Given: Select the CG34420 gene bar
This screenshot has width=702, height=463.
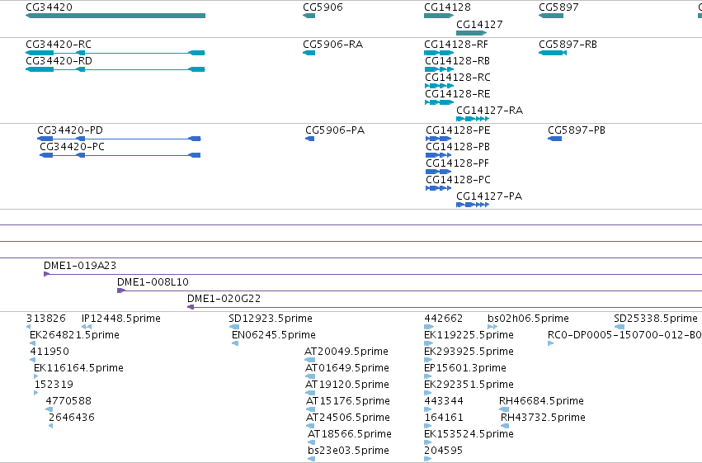Looking at the screenshot, I should pyautogui.click(x=115, y=16).
